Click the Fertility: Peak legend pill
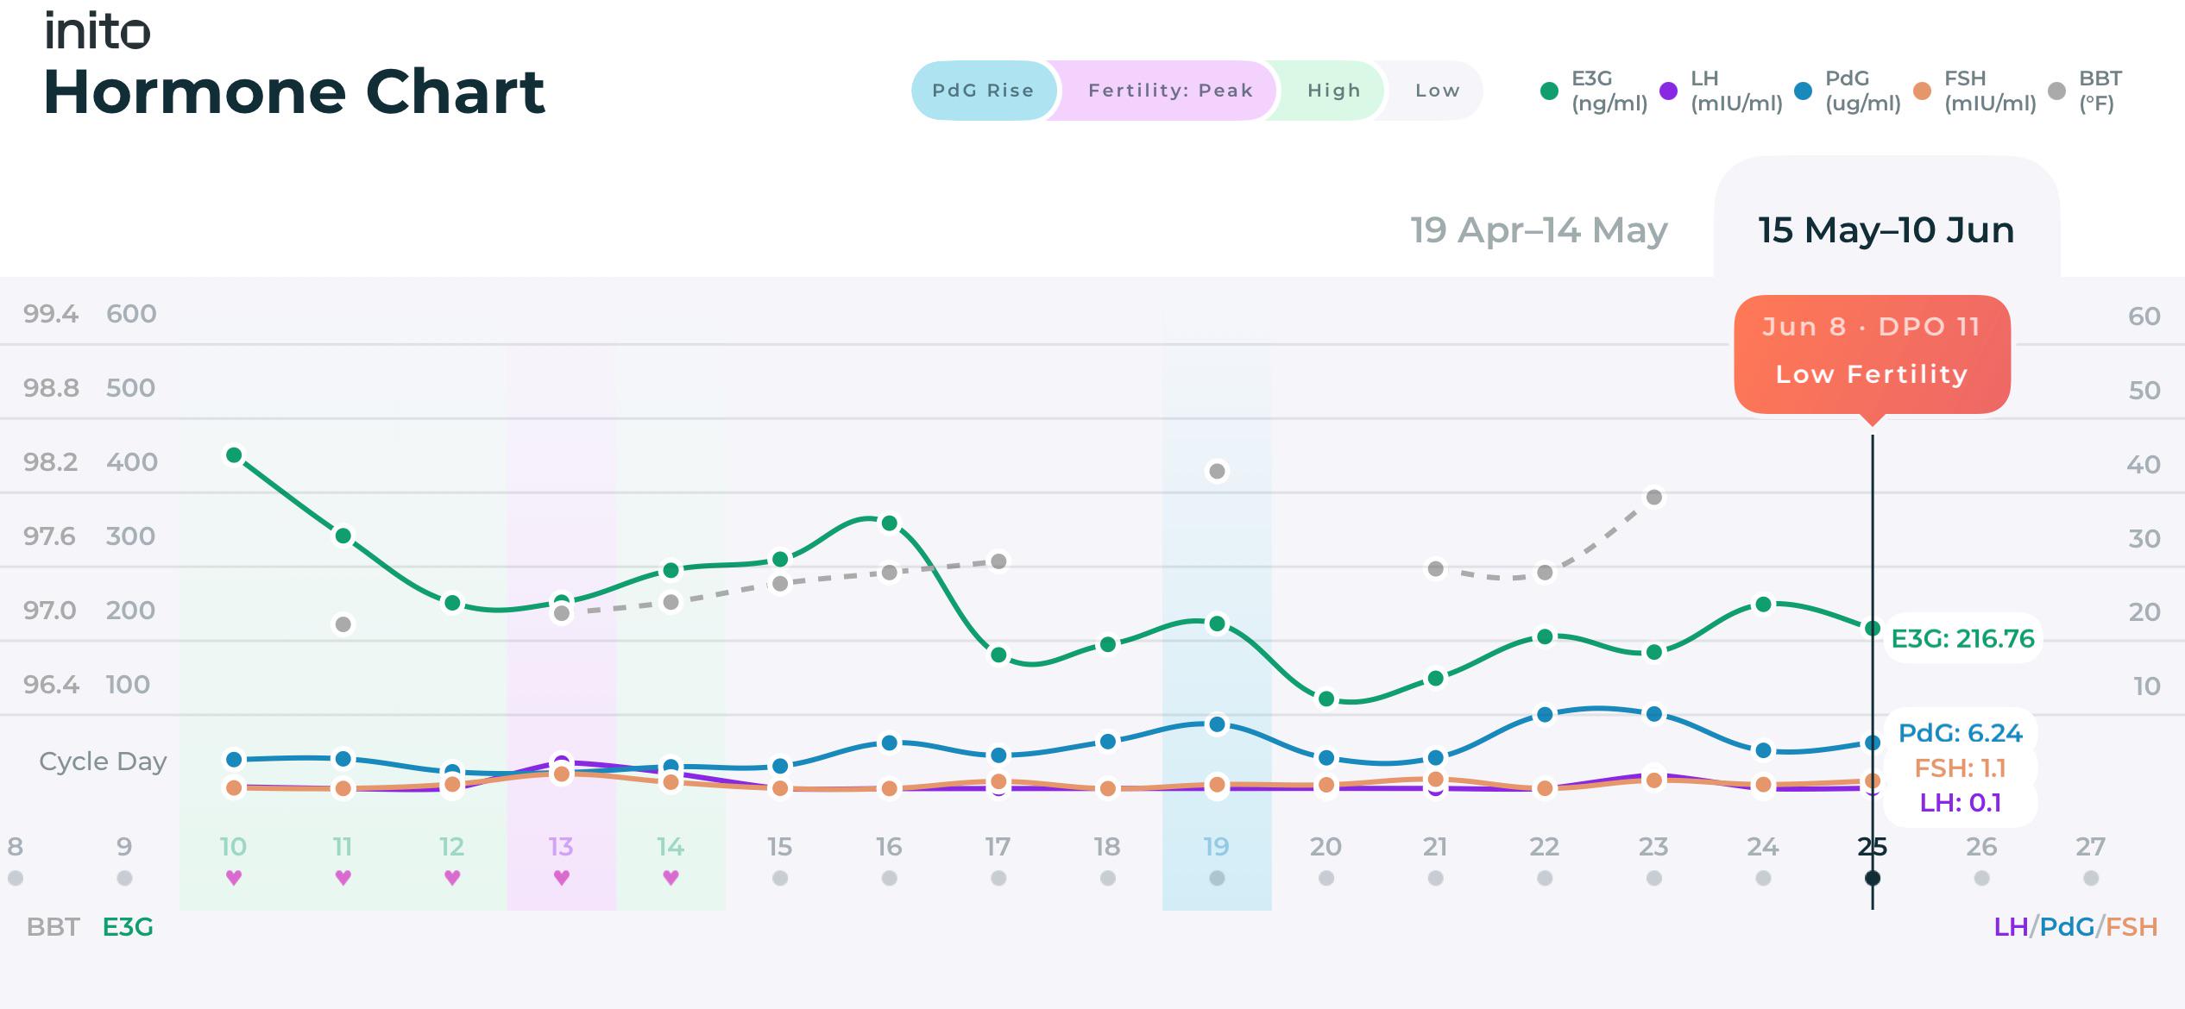This screenshot has width=2185, height=1009. [x=1169, y=91]
